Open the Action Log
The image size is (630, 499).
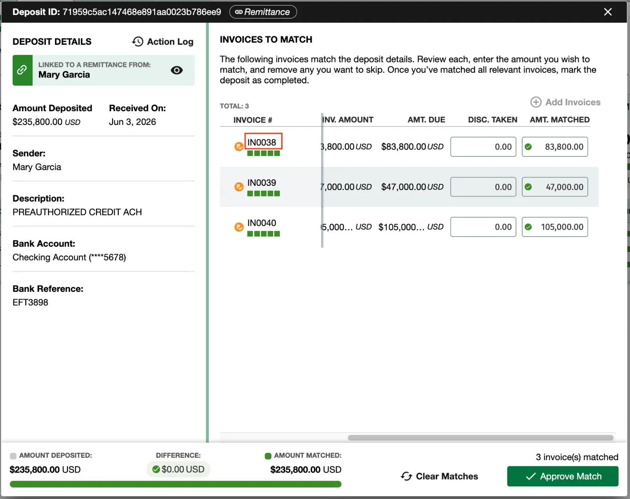point(162,42)
